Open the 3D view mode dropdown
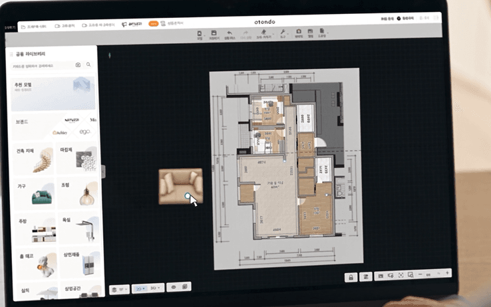Image resolution: width=491 pixels, height=307 pixels. (x=155, y=288)
